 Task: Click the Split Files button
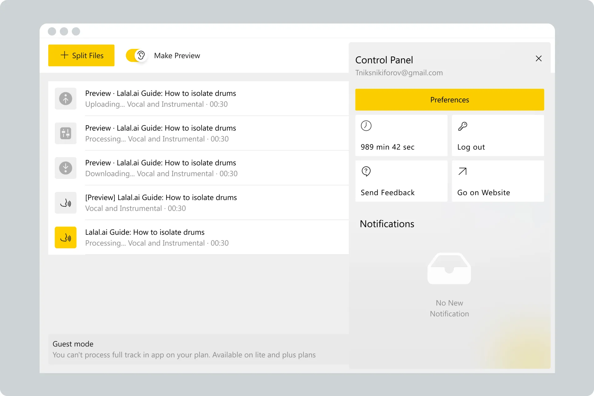tap(81, 55)
